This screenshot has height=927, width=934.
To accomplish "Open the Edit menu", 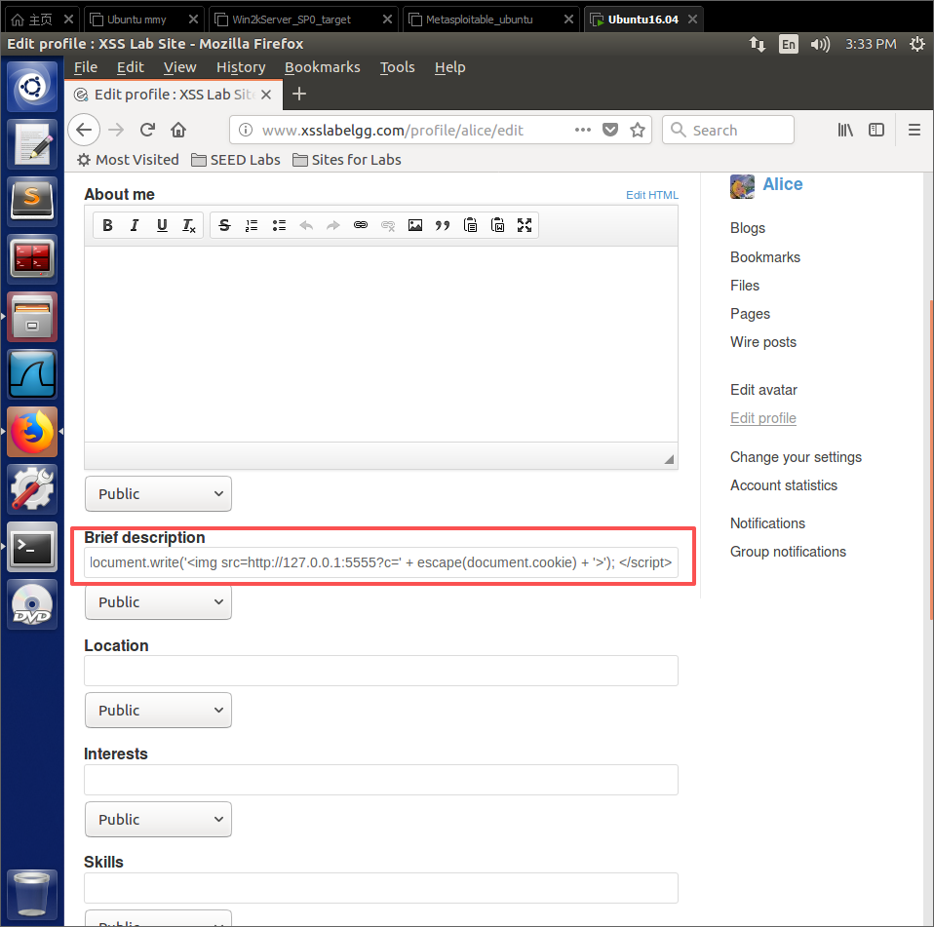I will pyautogui.click(x=130, y=67).
